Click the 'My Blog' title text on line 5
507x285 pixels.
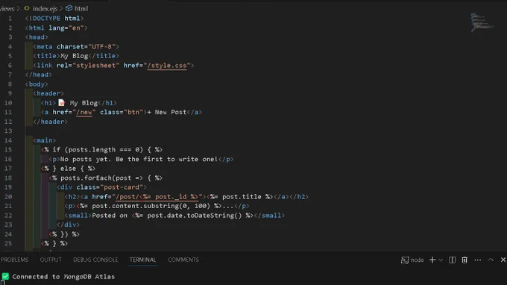(x=75, y=56)
